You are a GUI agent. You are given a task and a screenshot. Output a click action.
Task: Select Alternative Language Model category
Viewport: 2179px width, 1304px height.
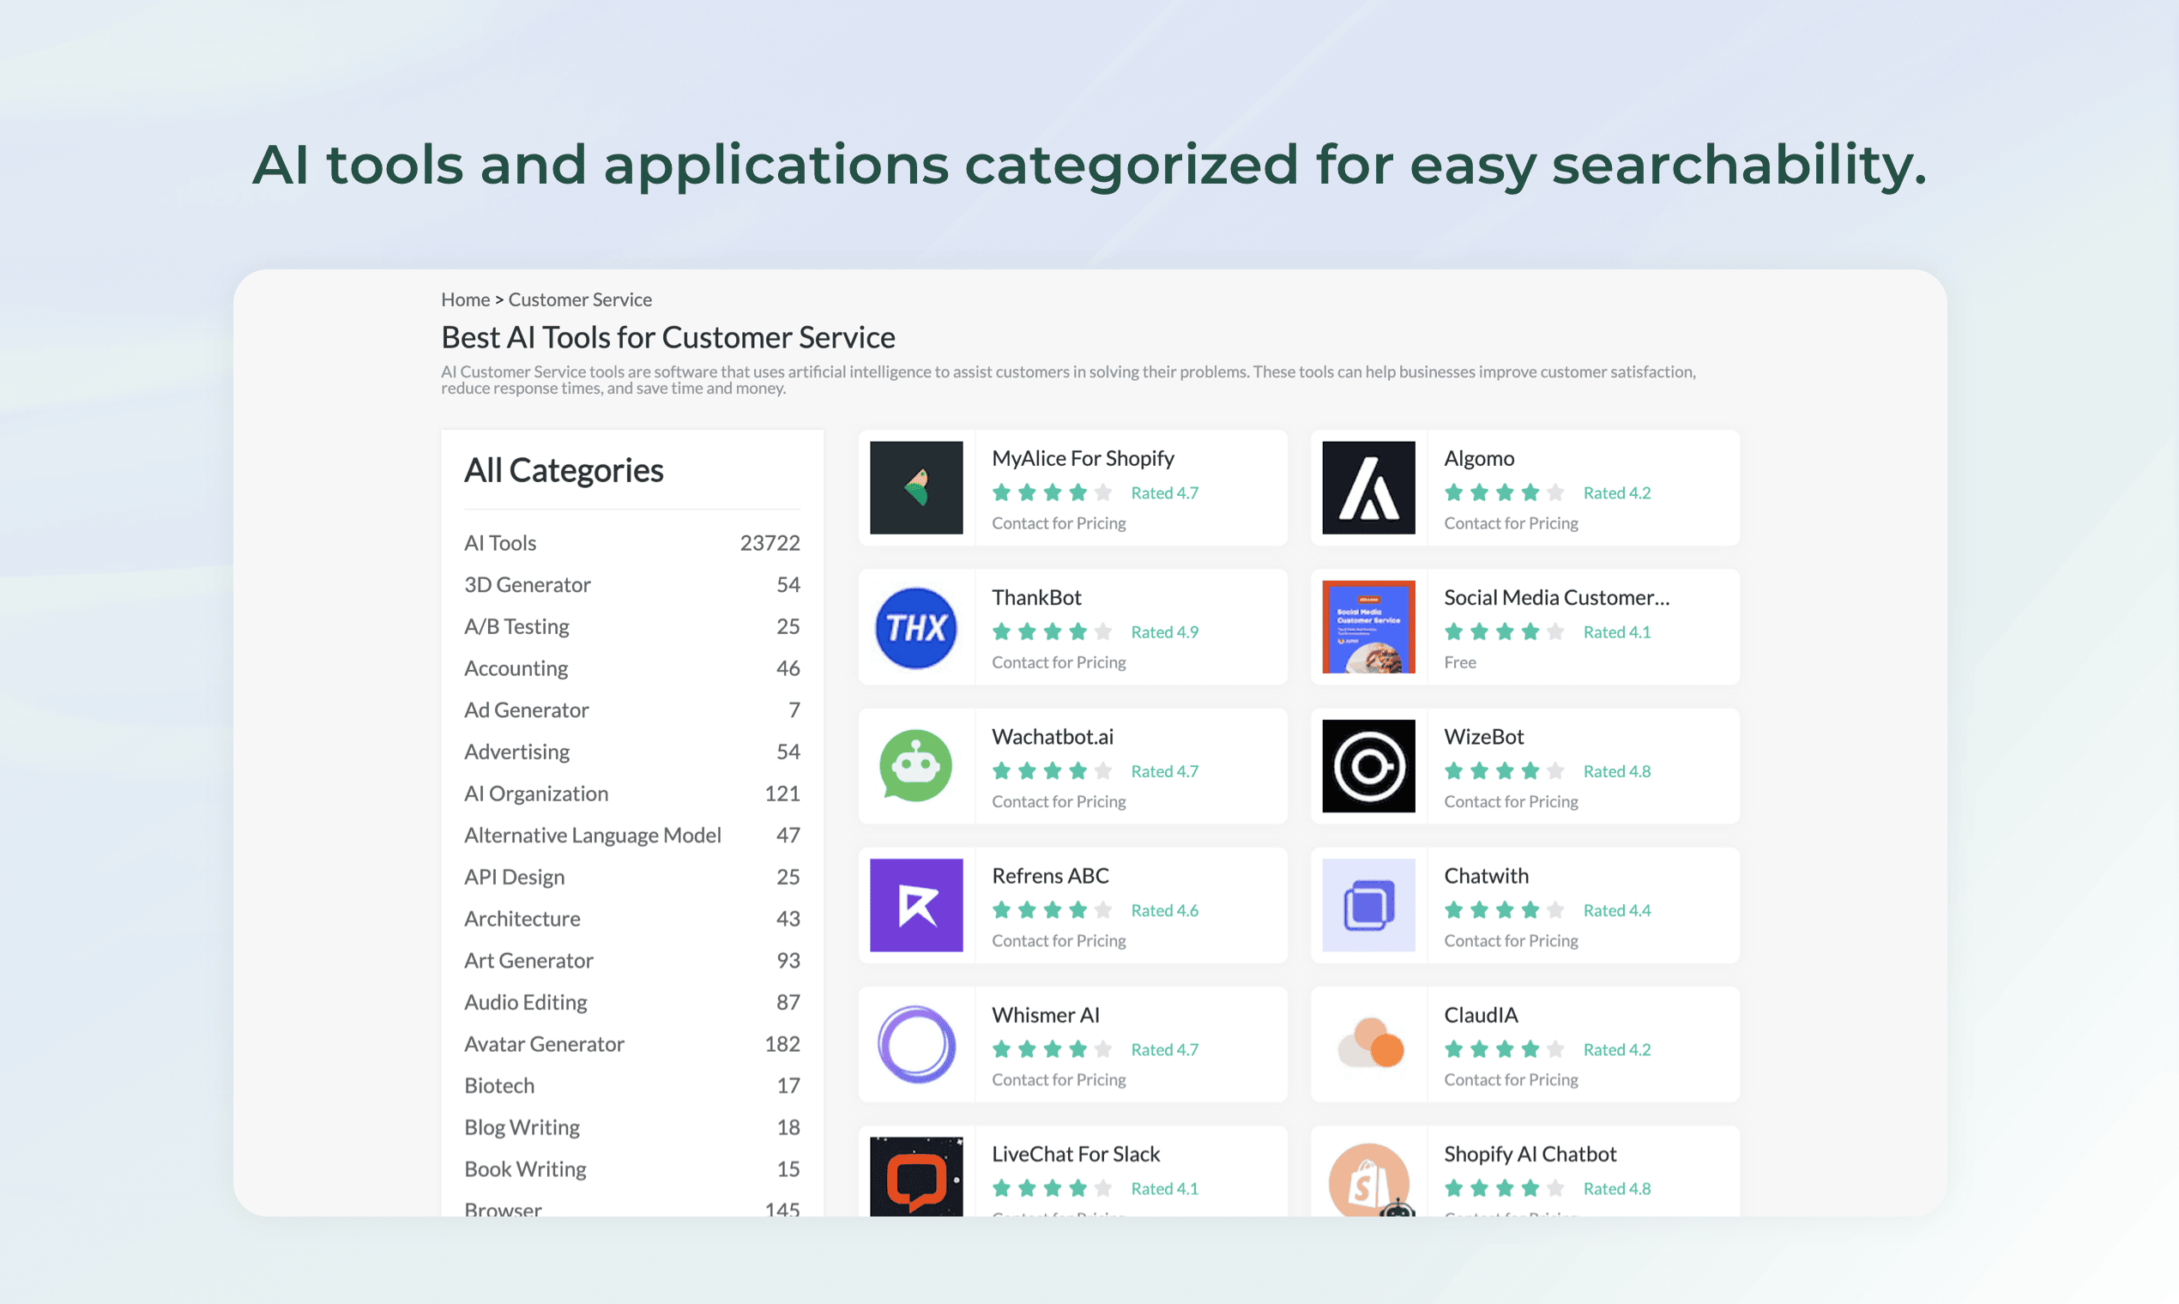click(x=592, y=835)
